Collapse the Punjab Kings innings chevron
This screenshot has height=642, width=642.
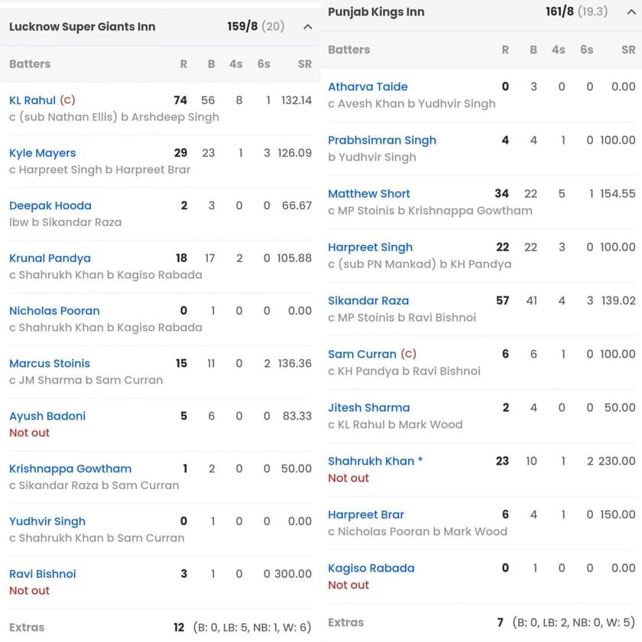pos(632,12)
